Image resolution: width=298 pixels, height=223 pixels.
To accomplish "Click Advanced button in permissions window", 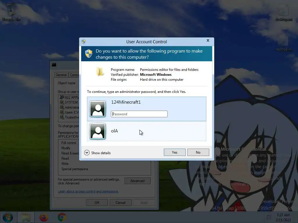I will pyautogui.click(x=137, y=181).
